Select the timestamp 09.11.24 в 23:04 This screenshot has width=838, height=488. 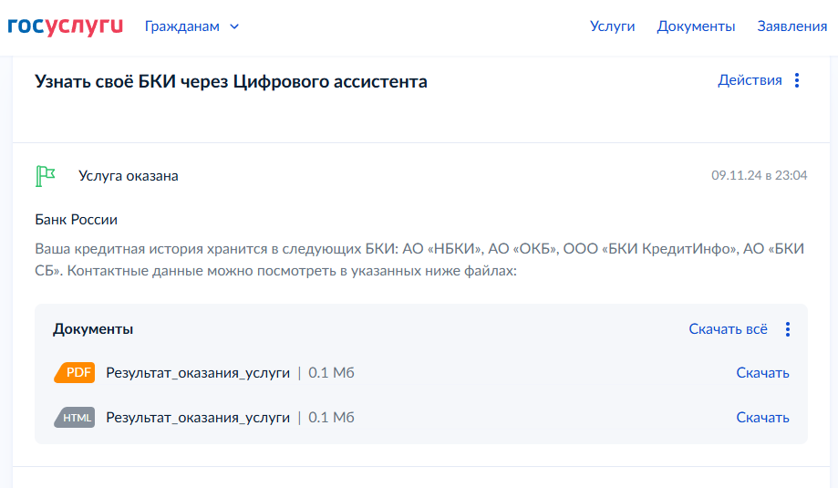pyautogui.click(x=759, y=175)
